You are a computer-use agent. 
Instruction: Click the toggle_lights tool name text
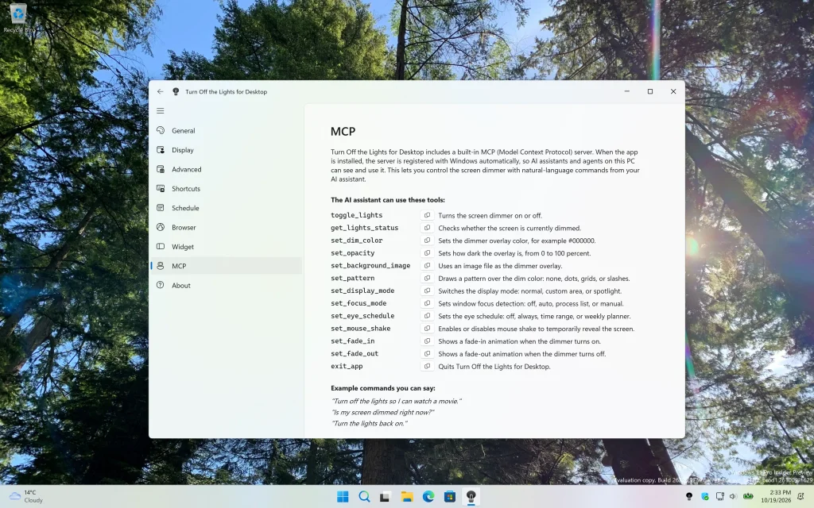[356, 215]
